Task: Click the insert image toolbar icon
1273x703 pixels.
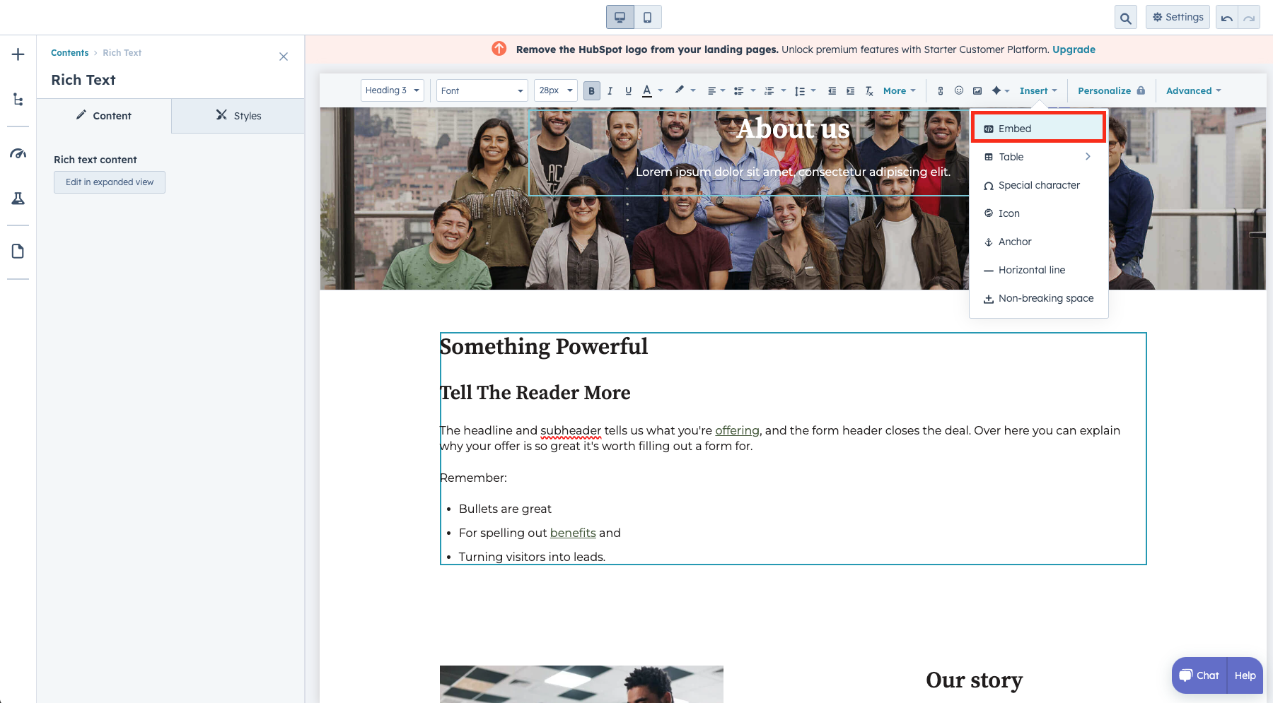Action: (977, 90)
